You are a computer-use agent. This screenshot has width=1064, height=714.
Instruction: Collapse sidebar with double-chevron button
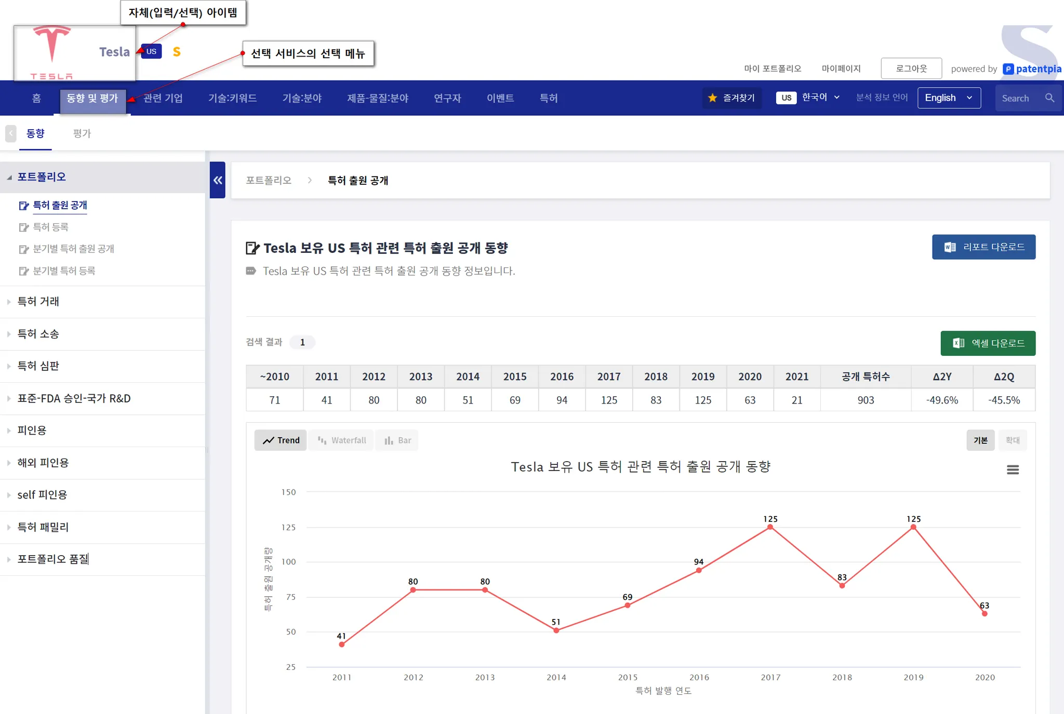pyautogui.click(x=217, y=180)
